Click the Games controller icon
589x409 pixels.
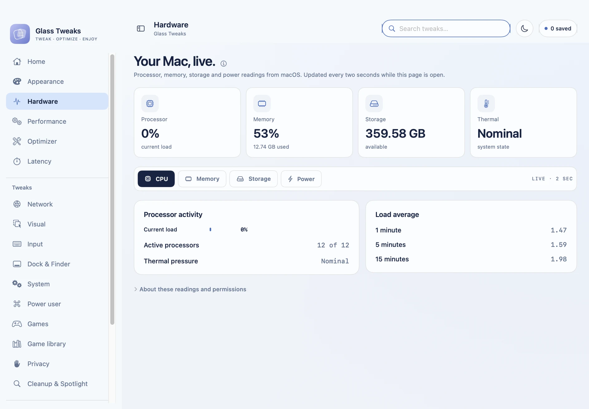[x=17, y=324]
